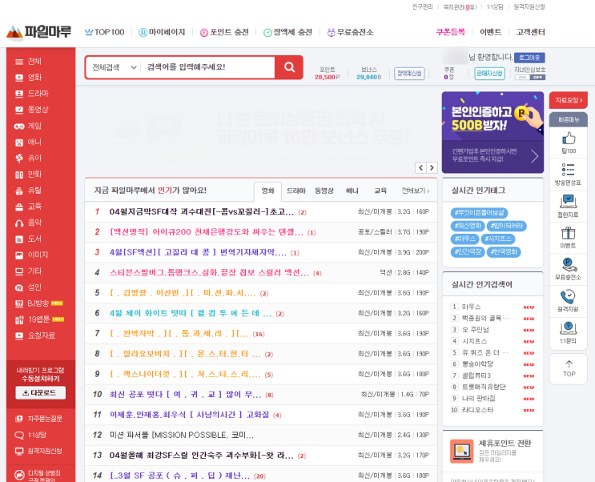The height and width of the screenshot is (482, 595).
Task: Open the TOP100 top menu
Action: pos(104,32)
